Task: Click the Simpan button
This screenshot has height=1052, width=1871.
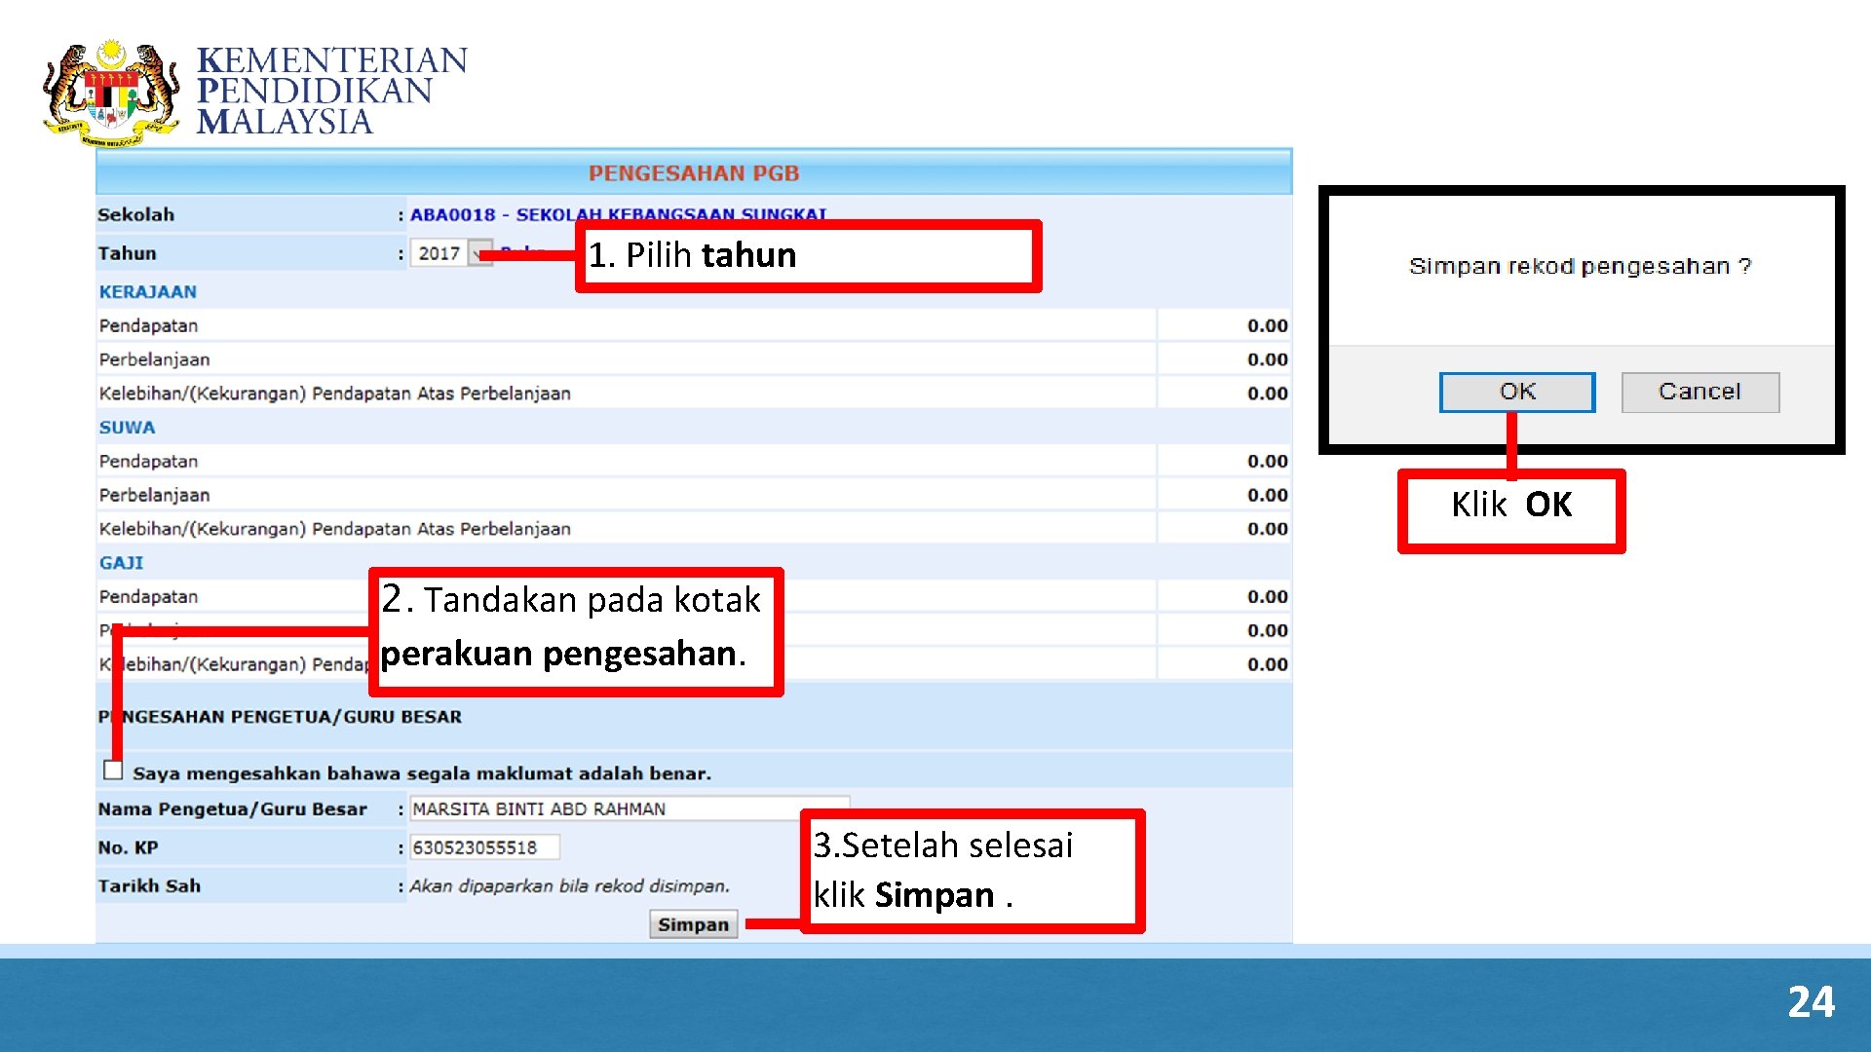Action: tap(693, 924)
